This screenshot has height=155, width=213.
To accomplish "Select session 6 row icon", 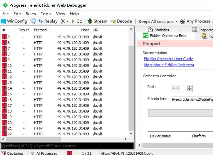I will tap(4, 43).
